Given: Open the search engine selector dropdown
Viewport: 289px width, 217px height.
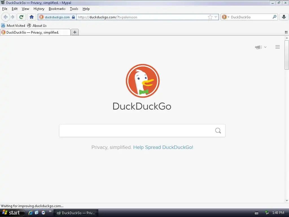Looking at the screenshot, I should 225,17.
